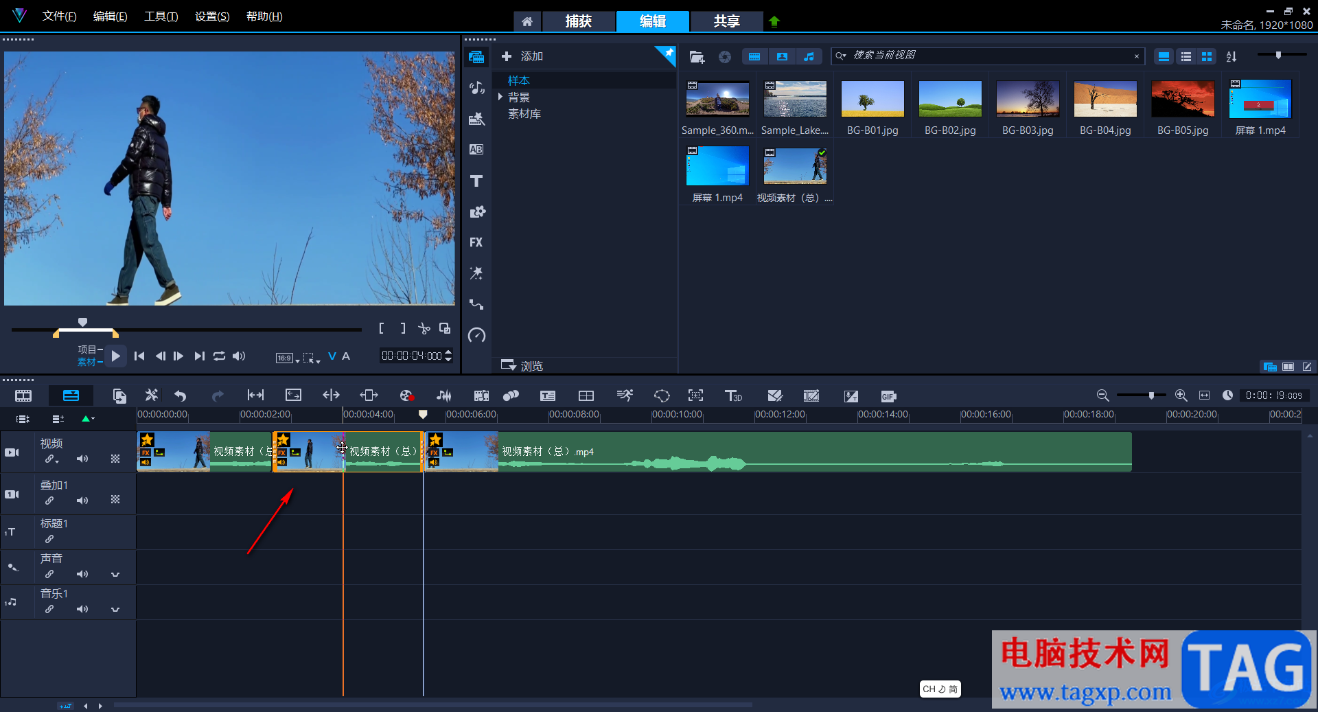Expand the 背景 folder in library tree

coord(500,97)
